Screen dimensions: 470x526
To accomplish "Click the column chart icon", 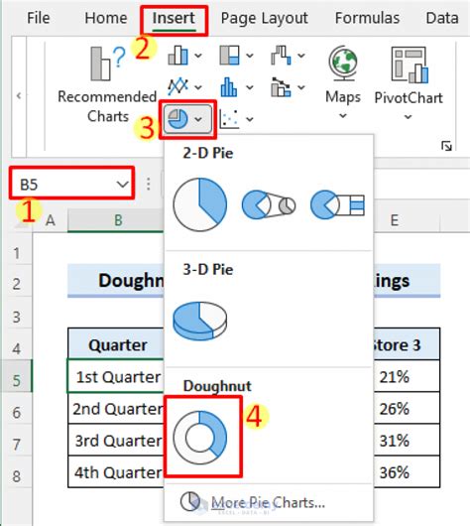I will pos(177,56).
